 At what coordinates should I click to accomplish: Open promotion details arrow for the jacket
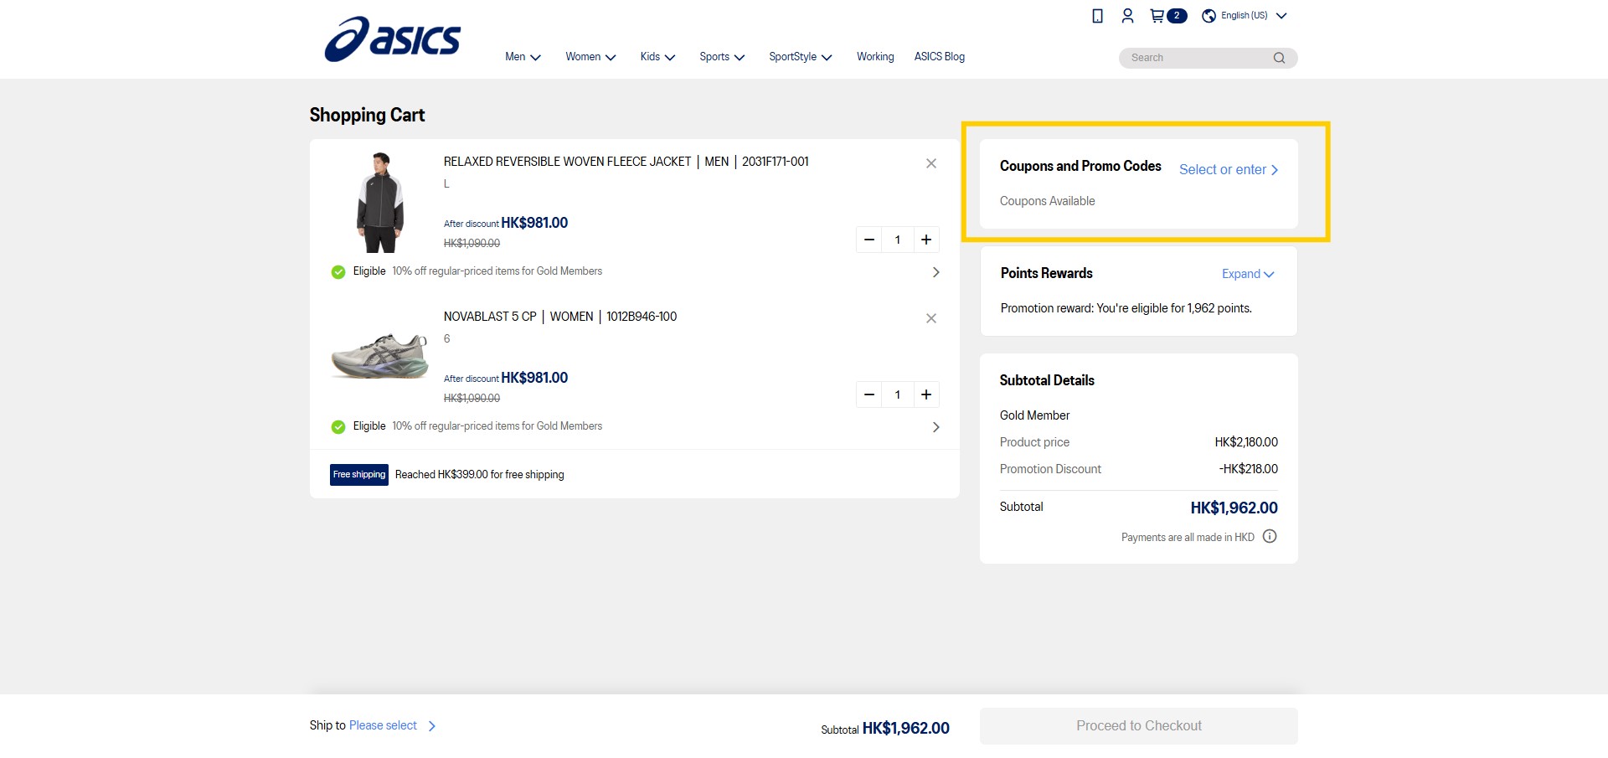point(935,272)
